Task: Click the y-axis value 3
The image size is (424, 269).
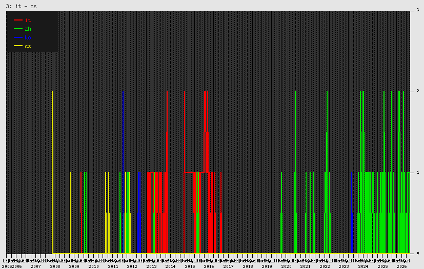Action: (x=418, y=10)
